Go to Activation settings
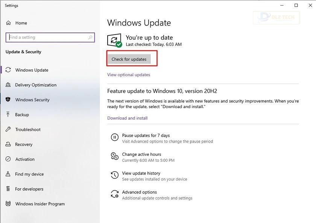 [25, 159]
